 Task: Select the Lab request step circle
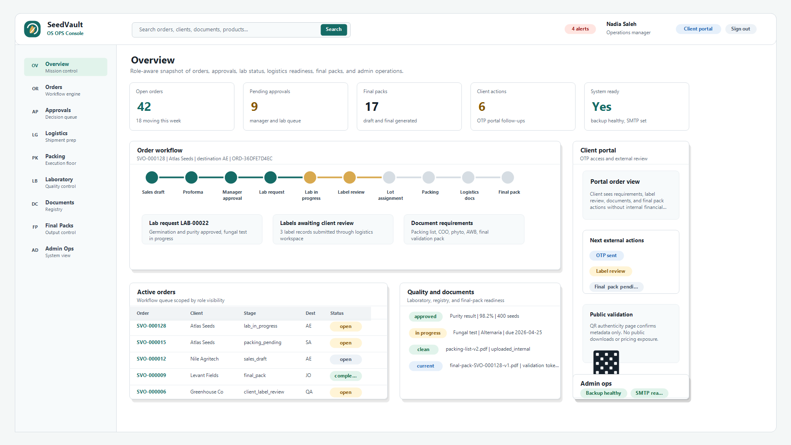(270, 178)
